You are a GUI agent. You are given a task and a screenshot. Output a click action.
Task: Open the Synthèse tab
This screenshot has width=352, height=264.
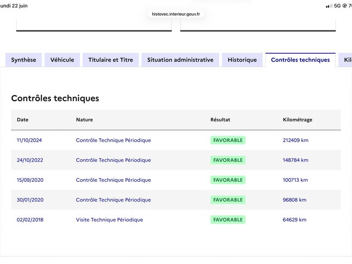click(24, 60)
